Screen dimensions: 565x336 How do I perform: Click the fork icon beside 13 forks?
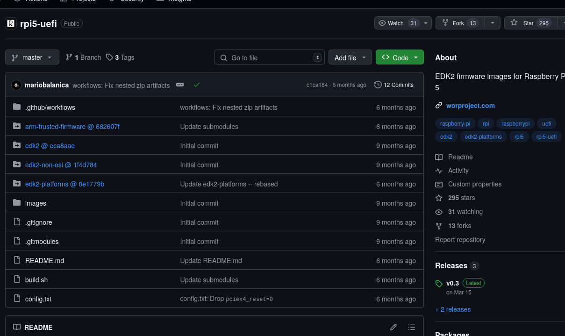(438, 226)
